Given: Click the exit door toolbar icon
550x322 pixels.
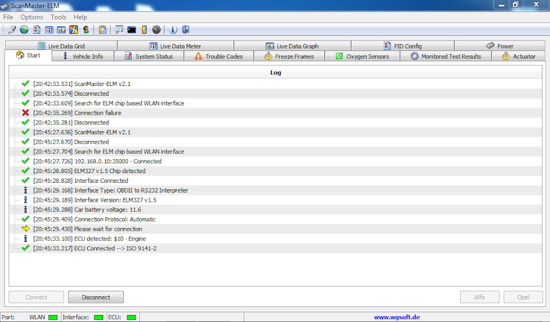Looking at the screenshot, I should coord(186,30).
